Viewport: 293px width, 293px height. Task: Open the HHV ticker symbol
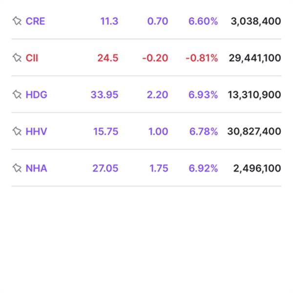36,131
